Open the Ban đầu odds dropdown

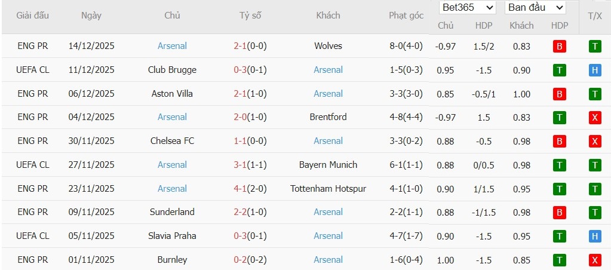click(535, 8)
